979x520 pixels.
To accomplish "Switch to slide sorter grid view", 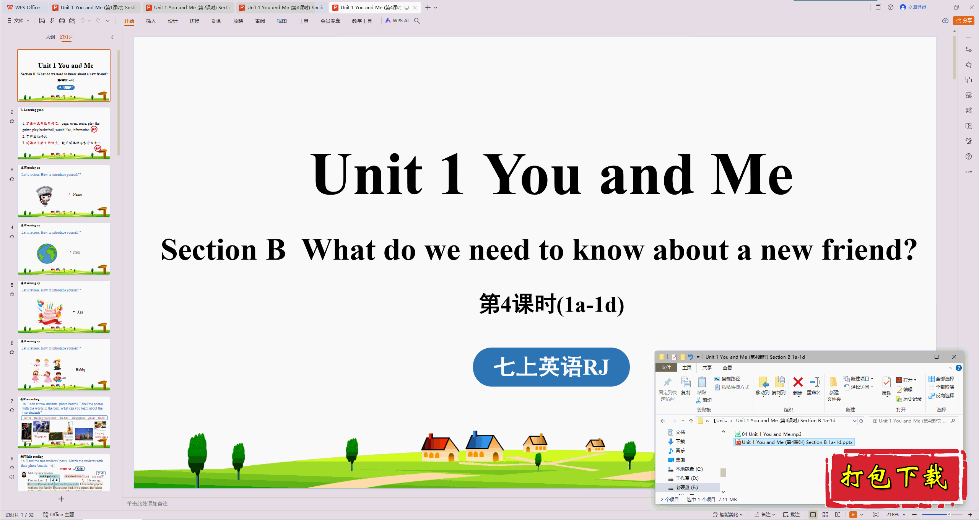I will coord(825,515).
